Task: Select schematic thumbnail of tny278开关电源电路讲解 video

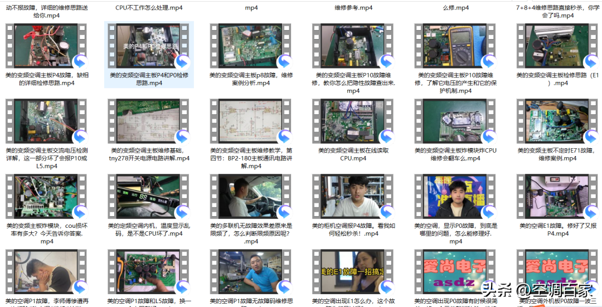Action: click(x=149, y=121)
